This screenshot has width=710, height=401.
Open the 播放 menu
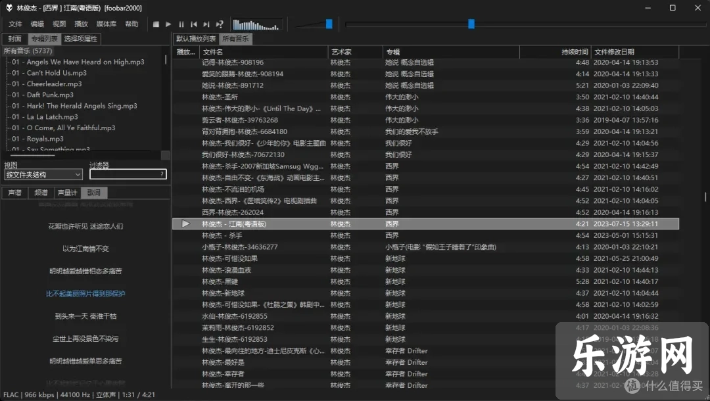coord(81,24)
